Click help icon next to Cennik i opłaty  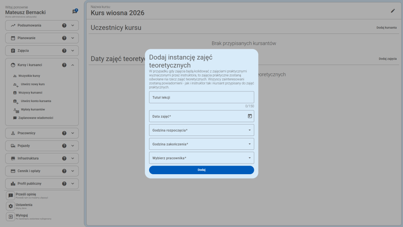64,171
